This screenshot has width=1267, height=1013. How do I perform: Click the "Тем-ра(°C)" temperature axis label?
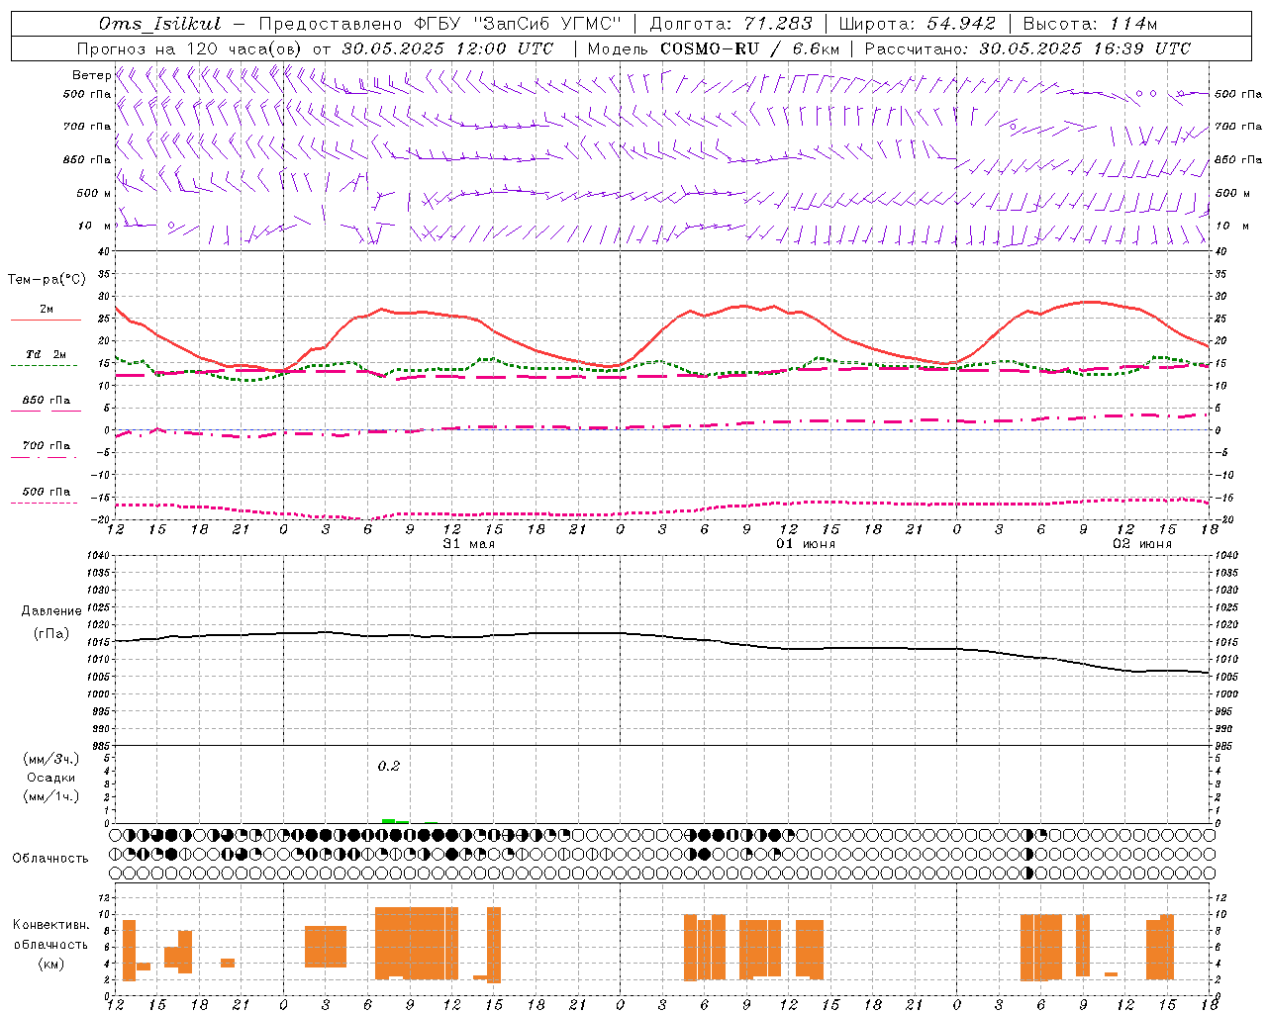pos(47,280)
